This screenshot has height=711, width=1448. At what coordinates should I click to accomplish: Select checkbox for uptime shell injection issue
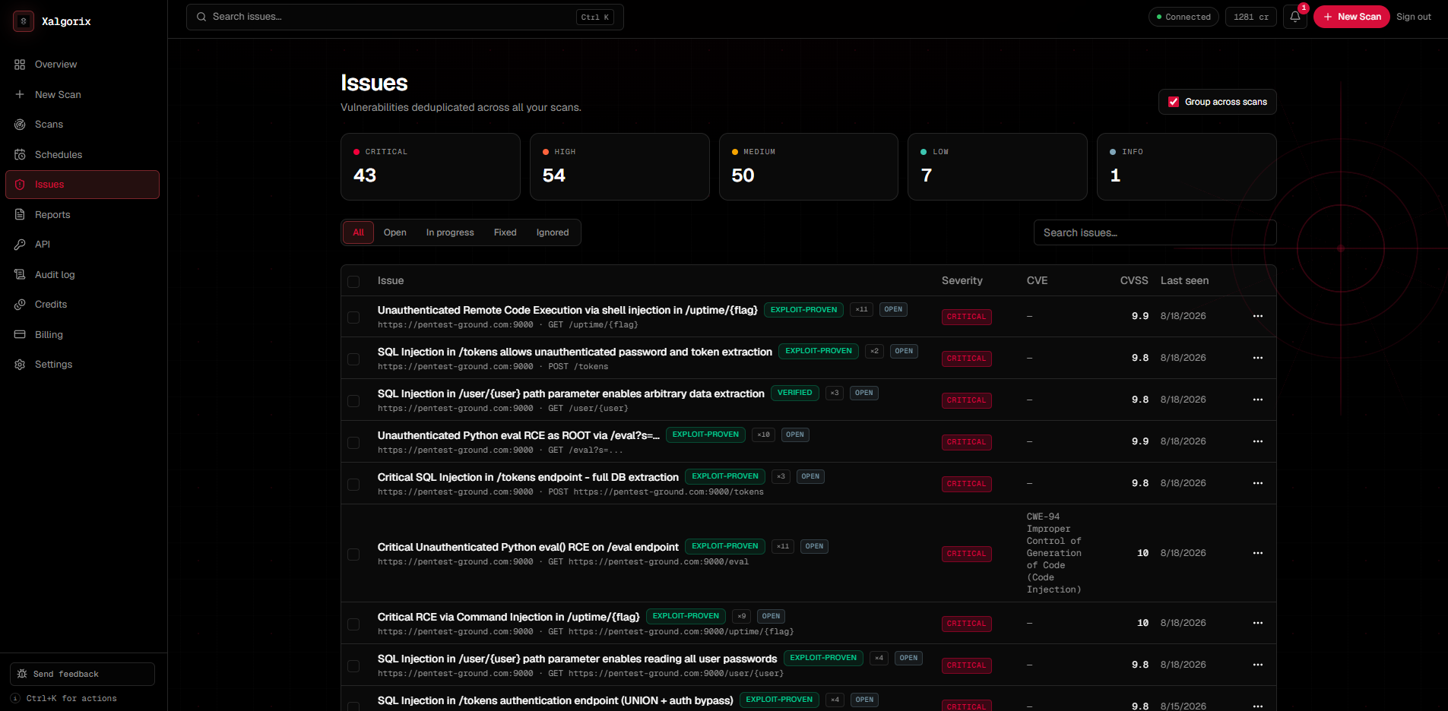click(x=353, y=318)
